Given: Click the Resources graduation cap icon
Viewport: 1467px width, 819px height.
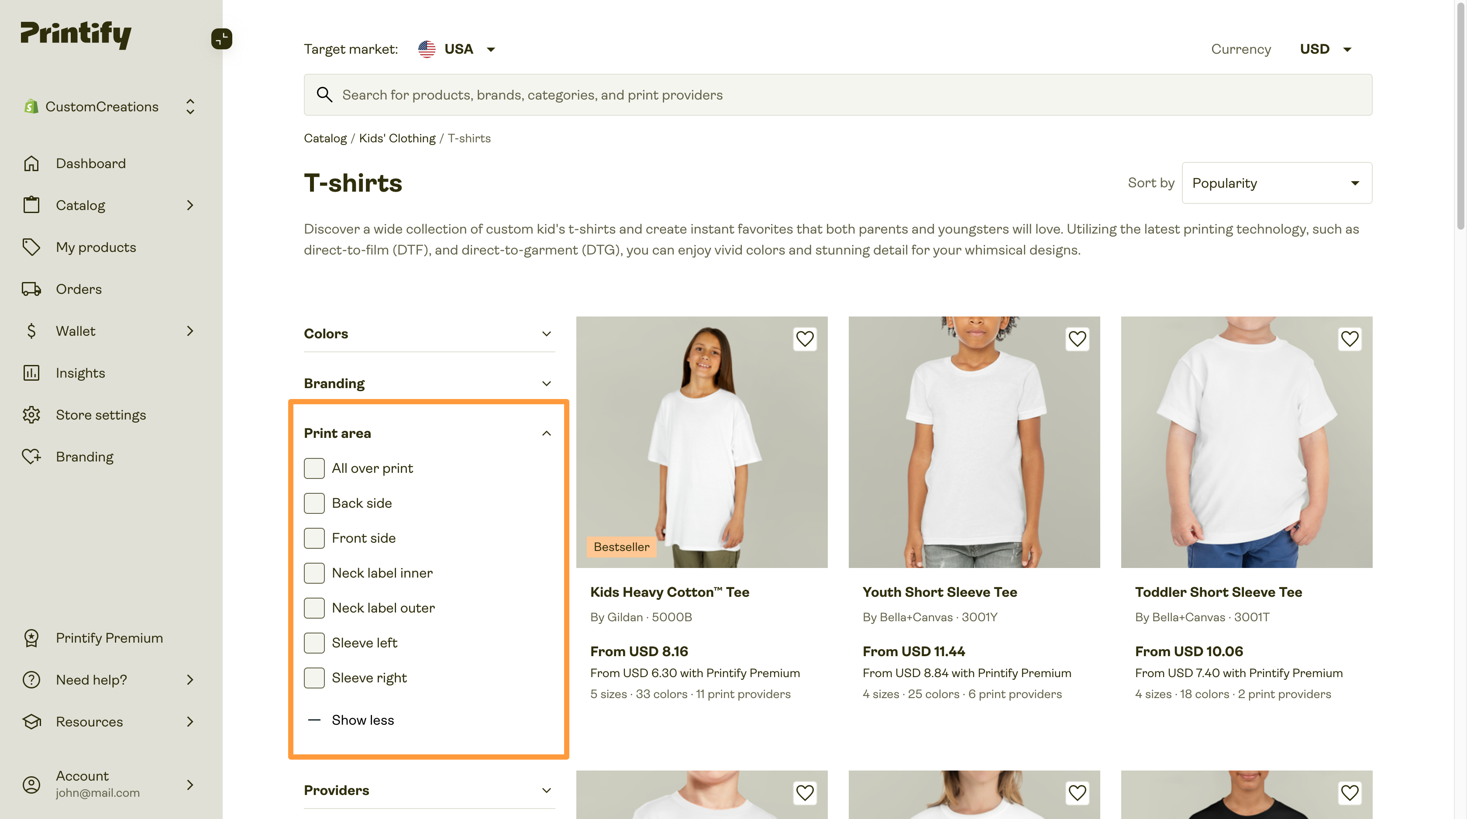Looking at the screenshot, I should pos(31,722).
